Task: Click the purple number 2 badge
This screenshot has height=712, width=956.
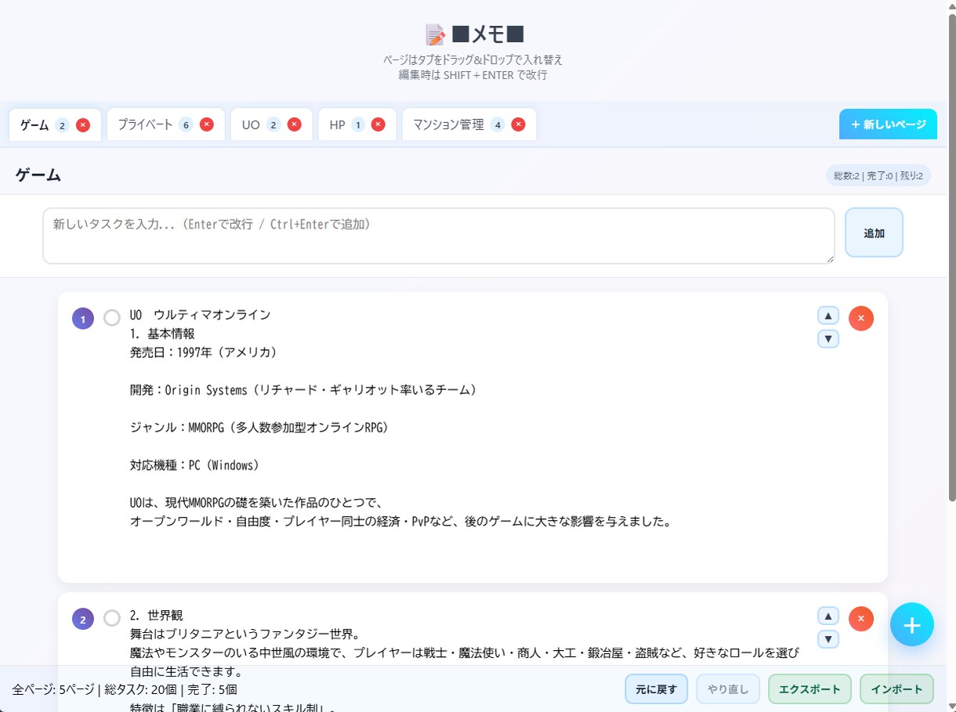Action: click(x=83, y=620)
